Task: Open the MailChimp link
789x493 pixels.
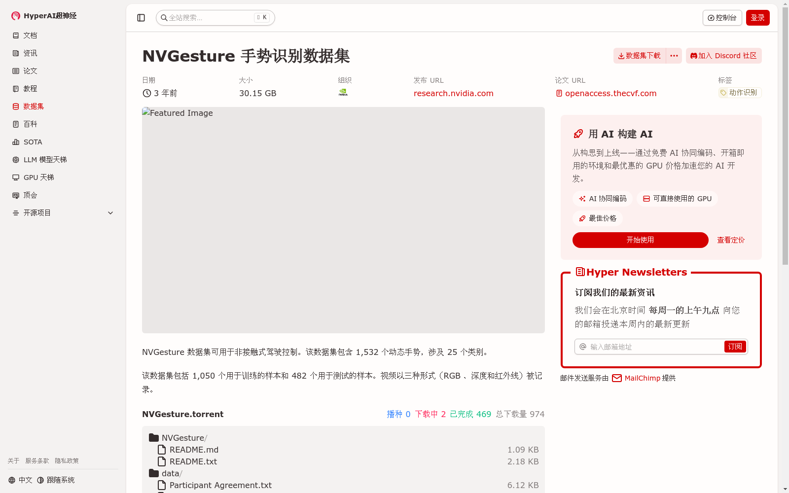Action: tap(642, 378)
